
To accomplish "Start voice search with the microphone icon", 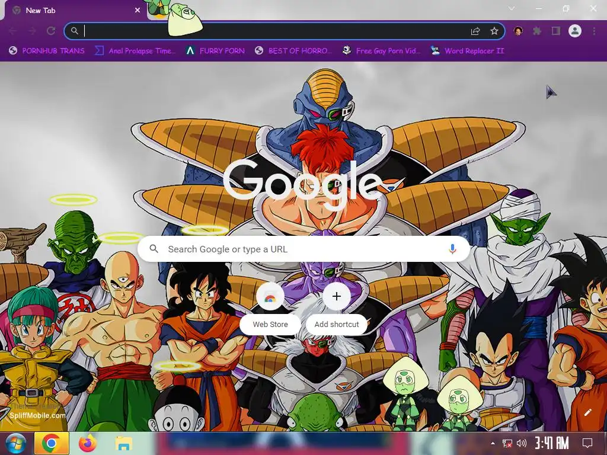I will coord(452,249).
